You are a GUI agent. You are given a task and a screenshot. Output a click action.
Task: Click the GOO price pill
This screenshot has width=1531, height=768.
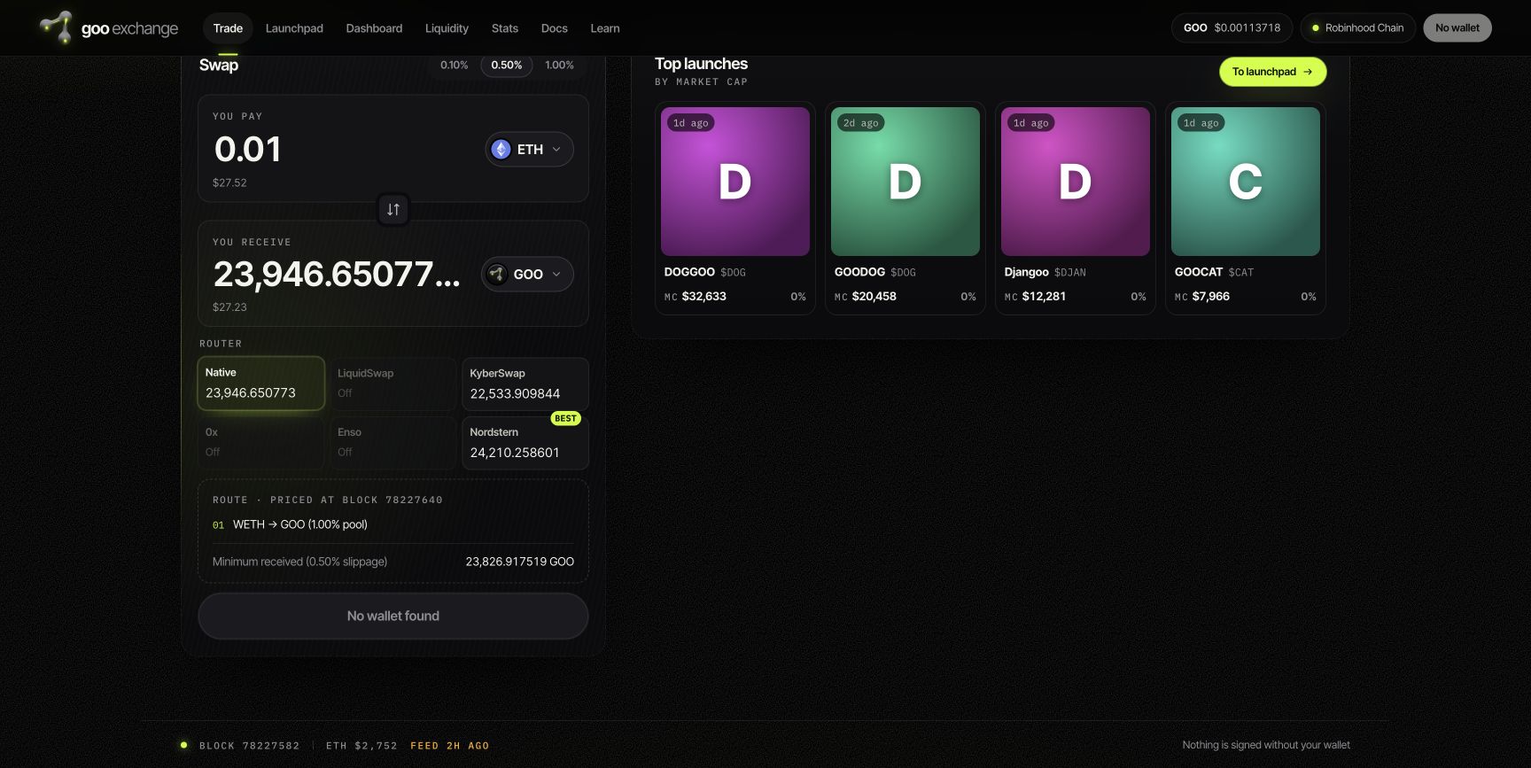[1232, 28]
